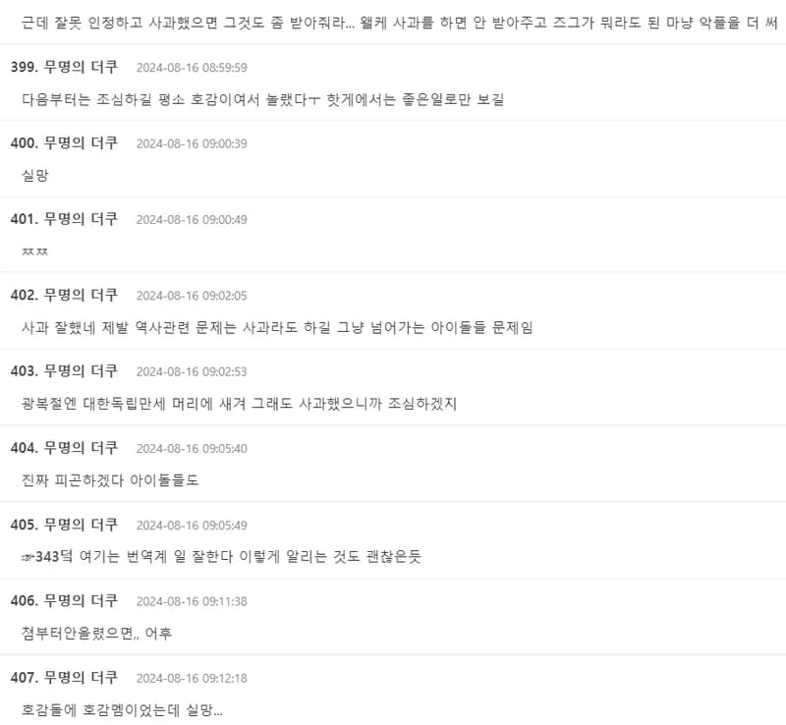Click the pointing hand icon before 343덬

pos(28,557)
